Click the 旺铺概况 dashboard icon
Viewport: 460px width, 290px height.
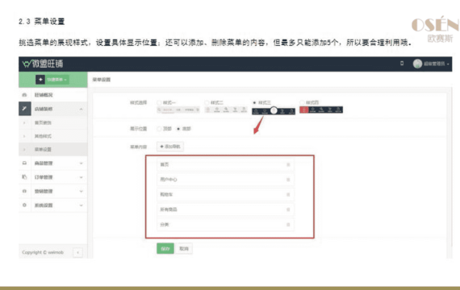point(24,94)
